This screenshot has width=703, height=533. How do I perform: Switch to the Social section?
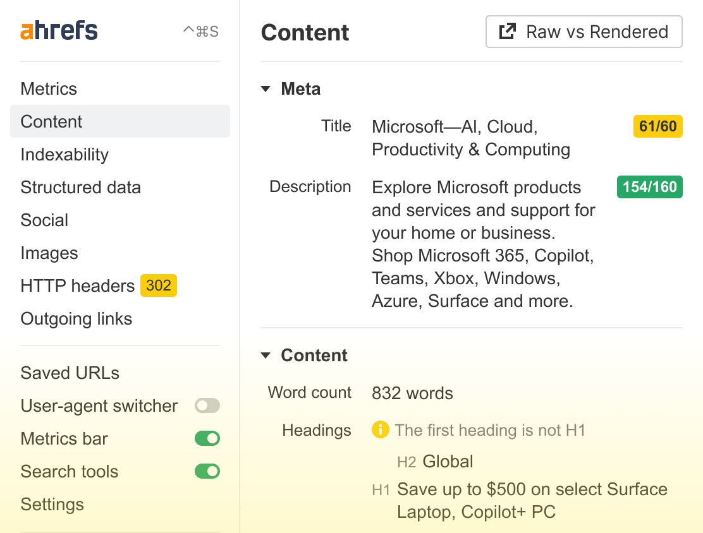pyautogui.click(x=44, y=220)
